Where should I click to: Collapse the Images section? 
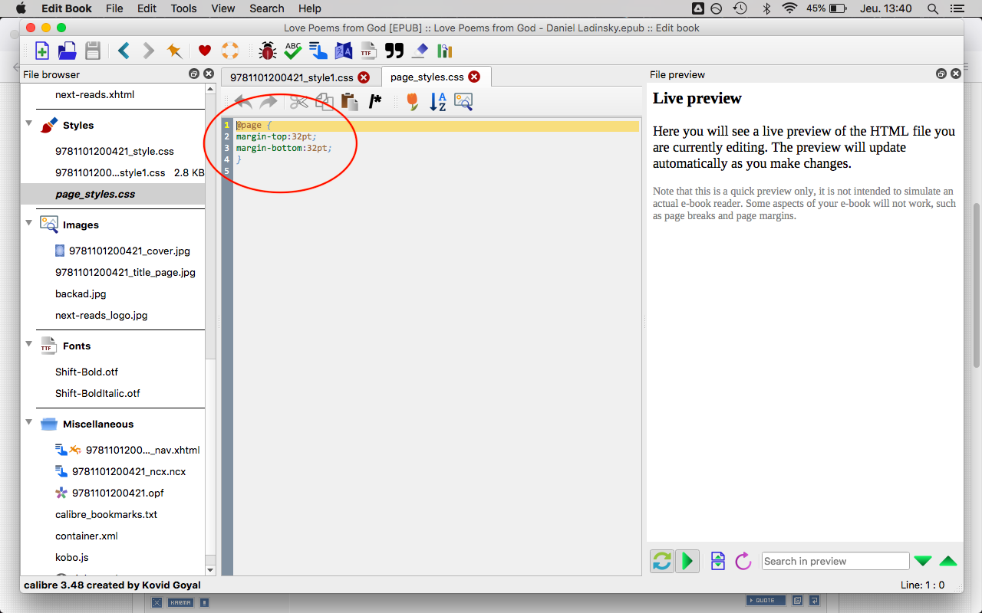click(29, 223)
